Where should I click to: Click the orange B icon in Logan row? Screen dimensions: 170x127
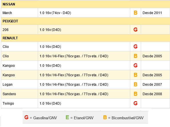point(136,84)
